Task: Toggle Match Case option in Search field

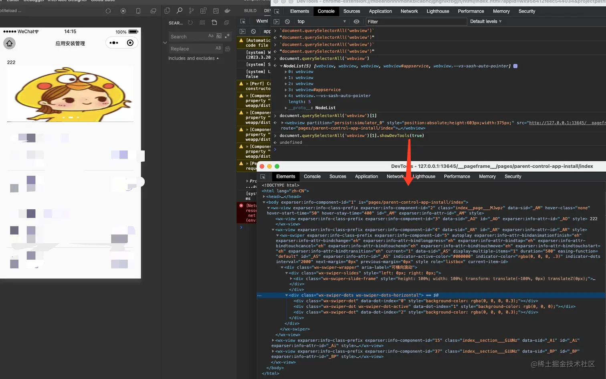Action: [211, 36]
